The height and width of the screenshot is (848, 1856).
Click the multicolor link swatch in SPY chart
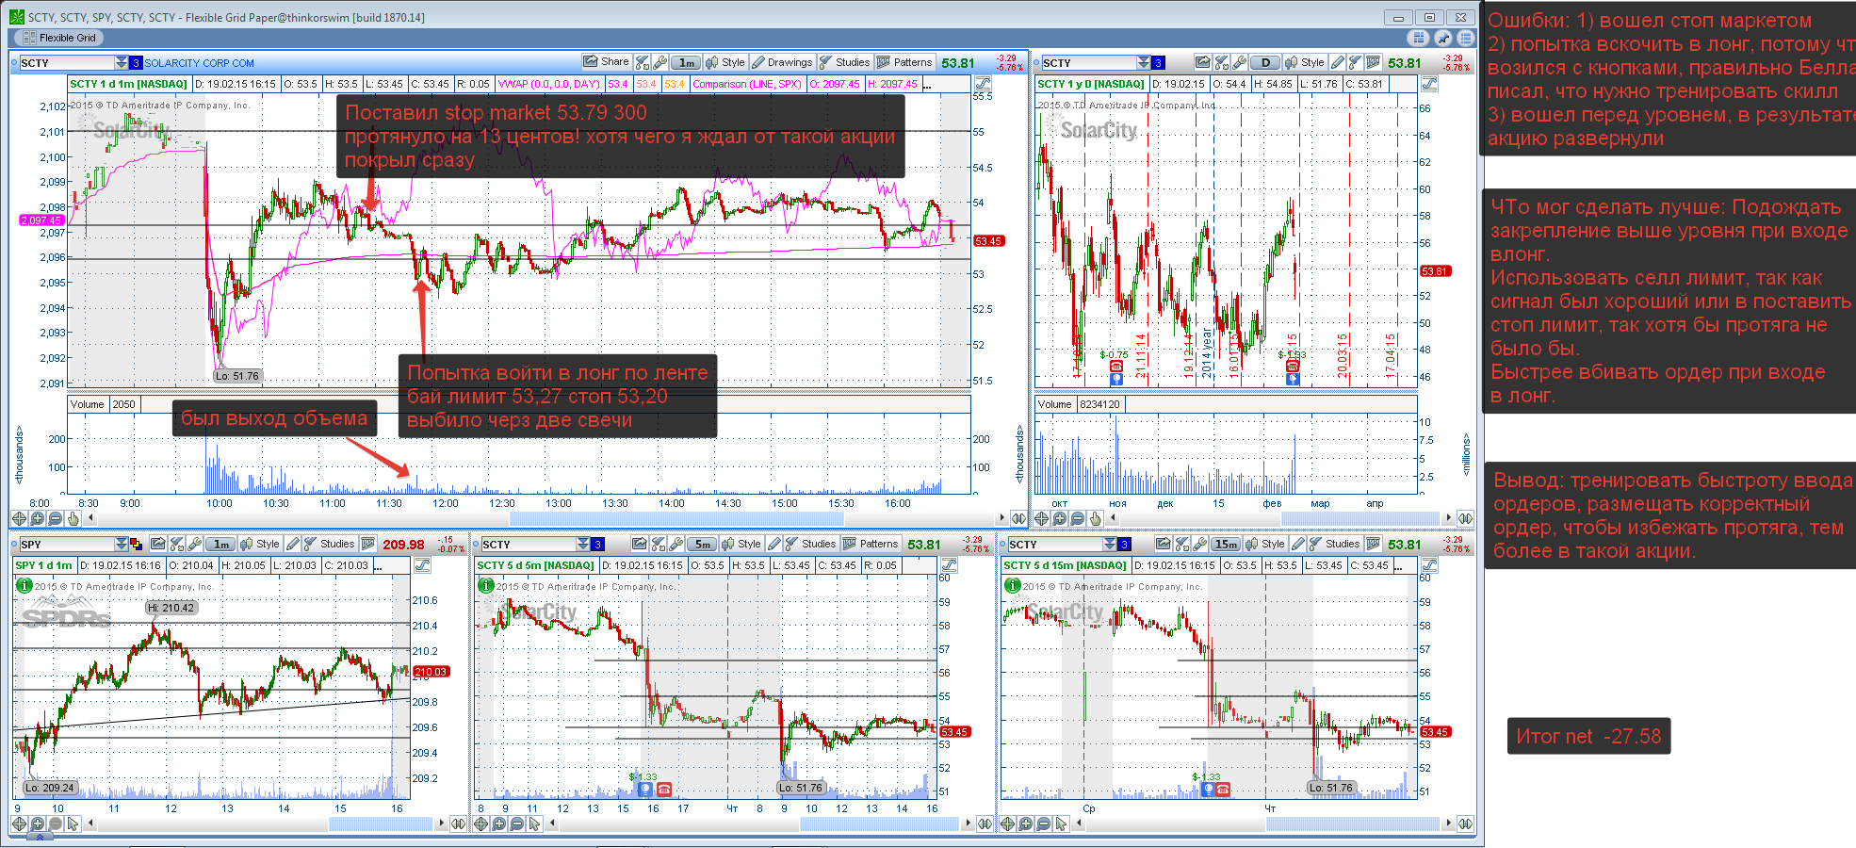(136, 545)
